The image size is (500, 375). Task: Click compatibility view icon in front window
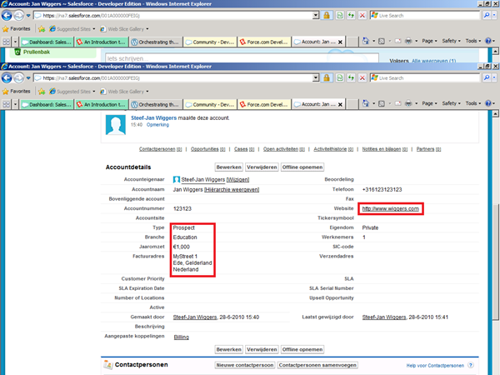pyautogui.click(x=340, y=78)
